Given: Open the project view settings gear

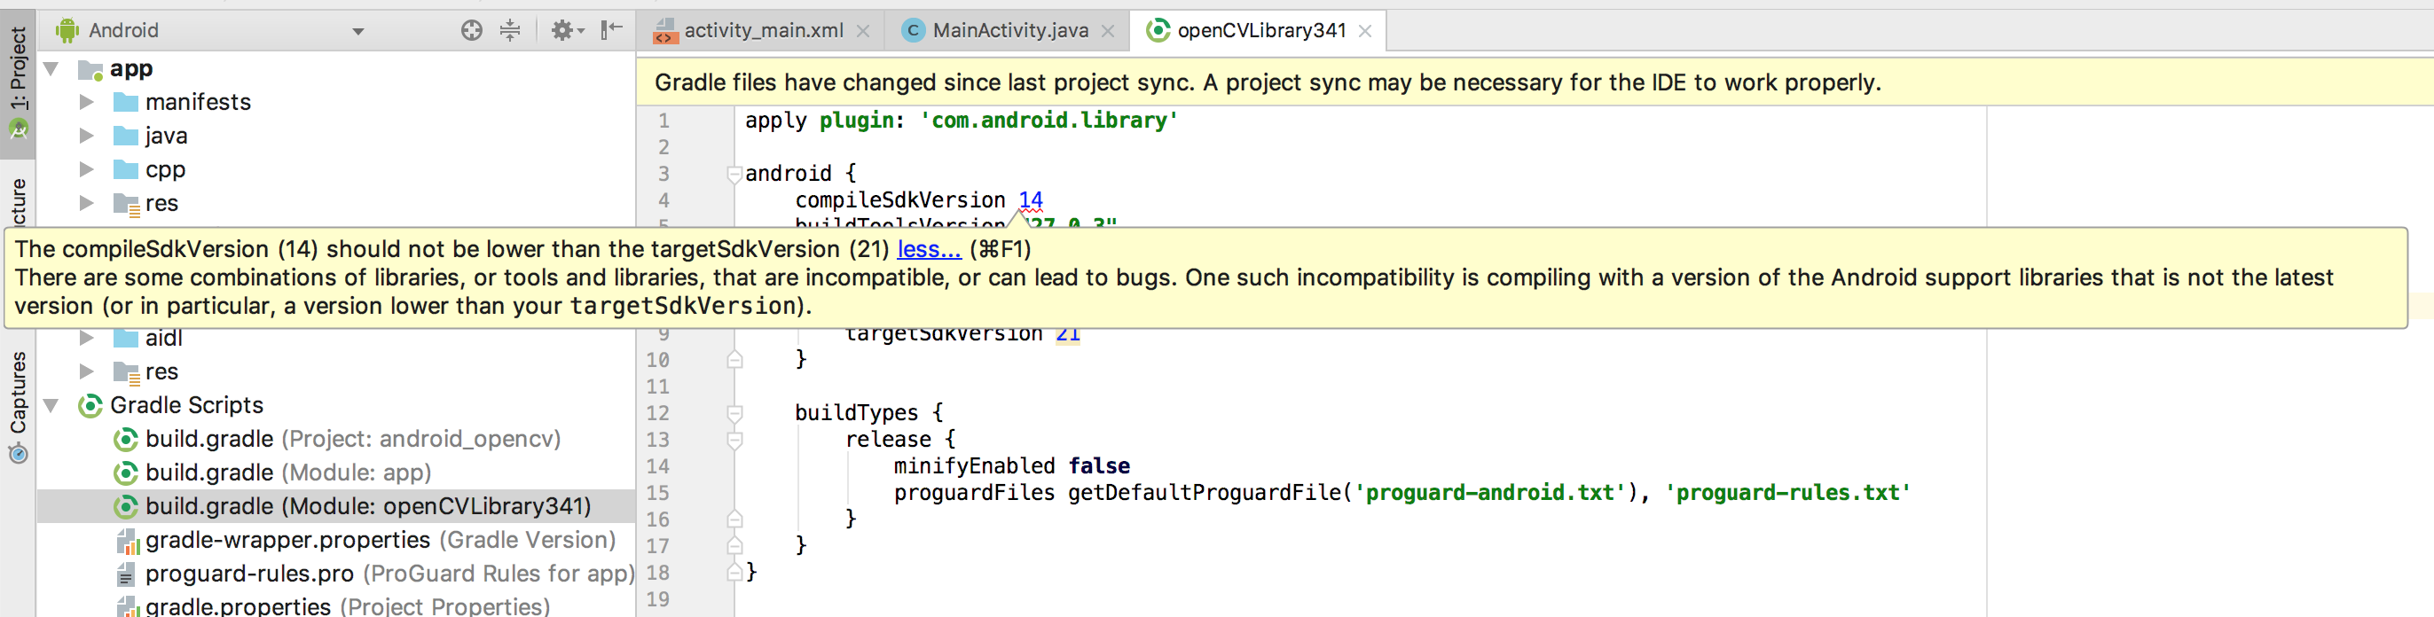Looking at the screenshot, I should tap(568, 30).
